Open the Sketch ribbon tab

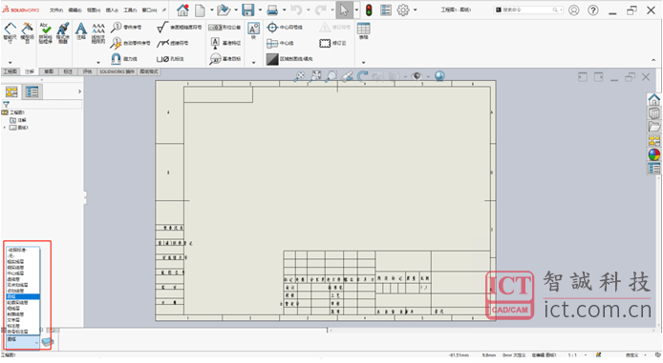[x=49, y=71]
